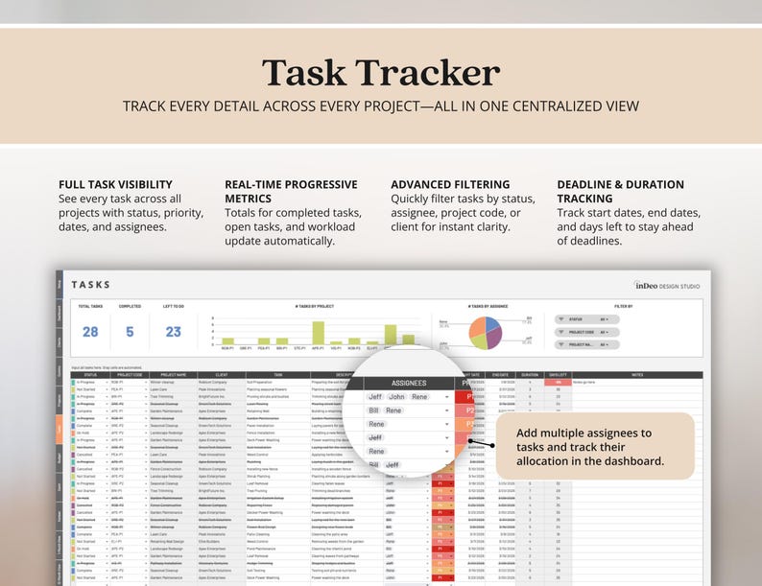Open the Status filter 'All' dropdown
This screenshot has height=586, width=762.
pos(604,319)
